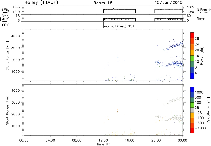This screenshot has height=146, width=211.
Task: Click the 'Time UT' axis label
Action: click(x=103, y=144)
